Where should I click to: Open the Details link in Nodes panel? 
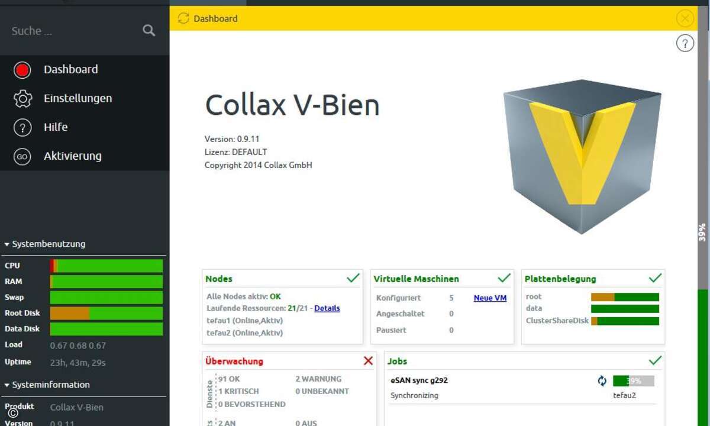pos(327,308)
